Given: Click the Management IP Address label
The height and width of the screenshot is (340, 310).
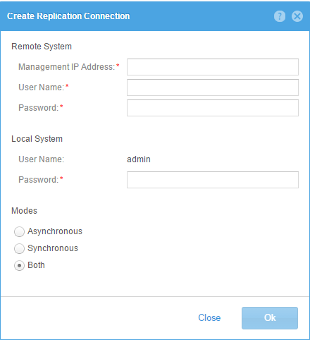Looking at the screenshot, I should point(67,67).
